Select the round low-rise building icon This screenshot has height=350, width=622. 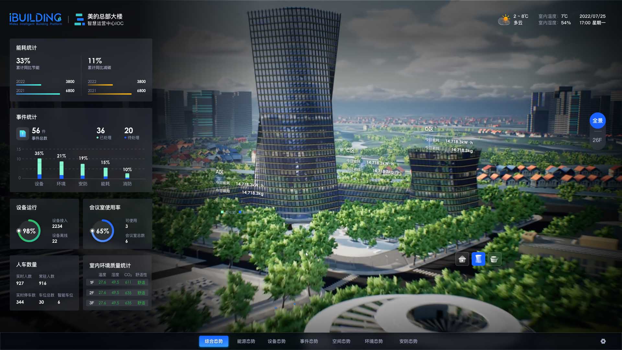[x=494, y=259]
